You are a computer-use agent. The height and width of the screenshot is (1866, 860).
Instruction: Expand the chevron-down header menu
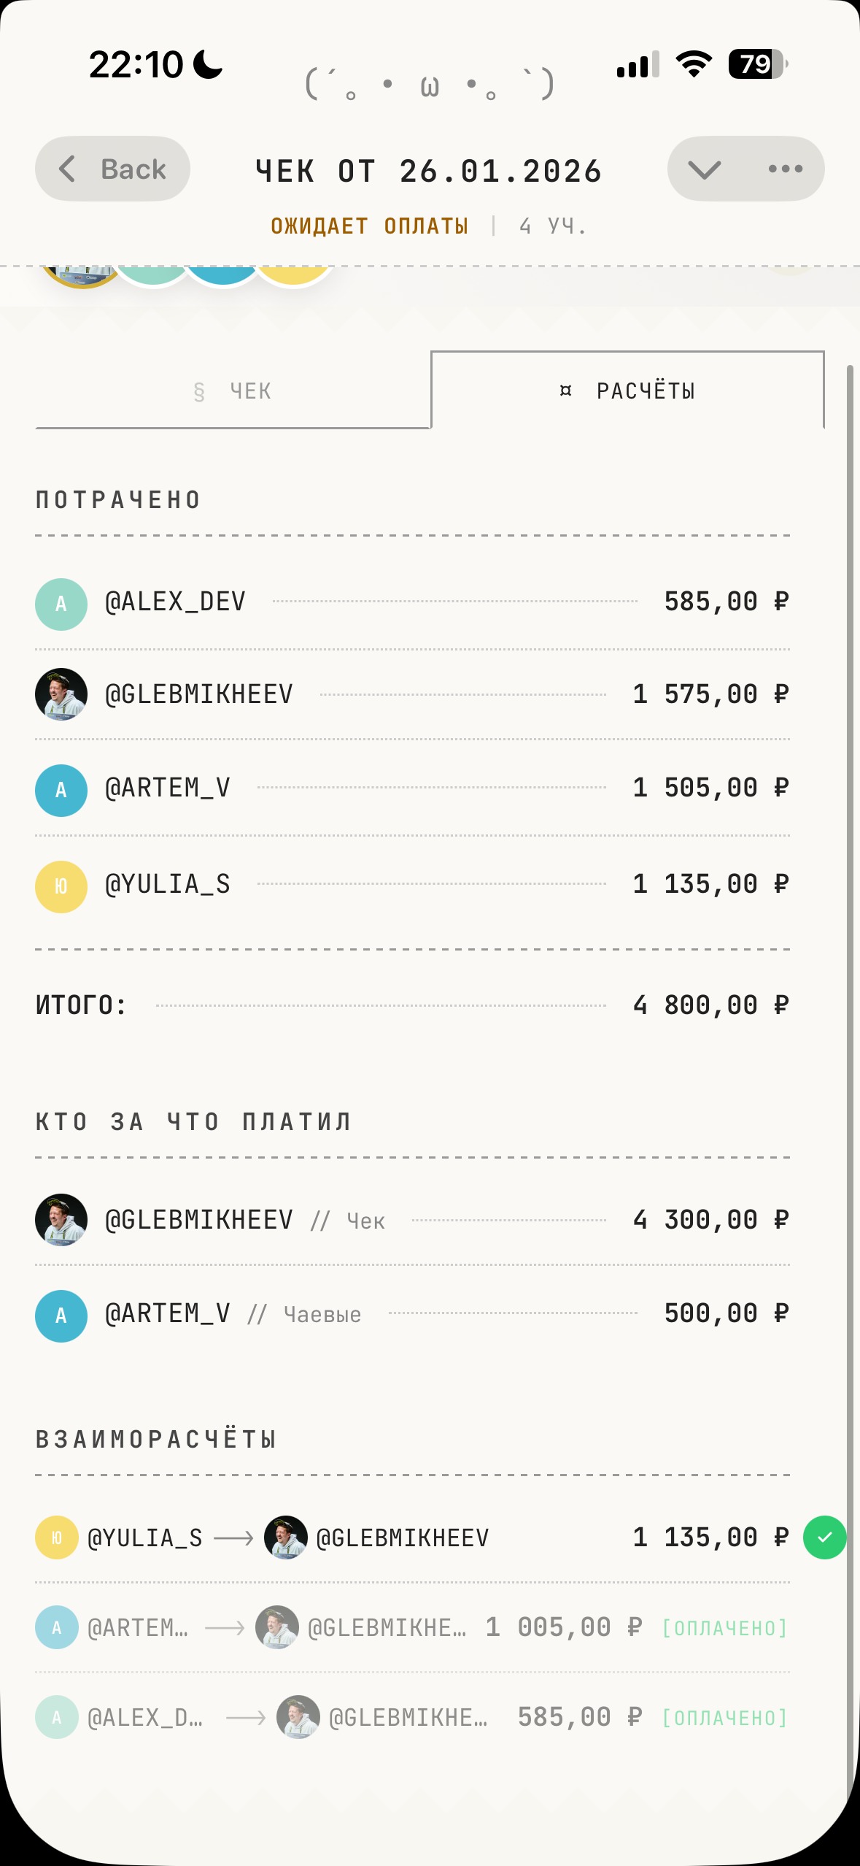pos(704,169)
